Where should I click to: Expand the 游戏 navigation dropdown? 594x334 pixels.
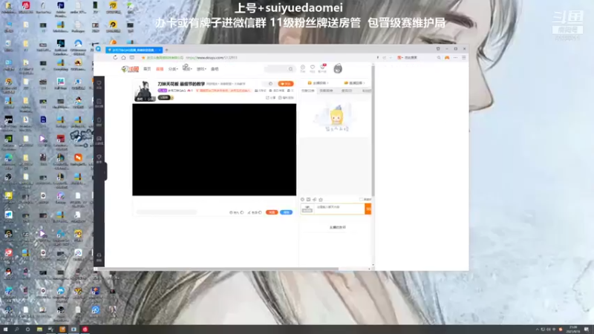point(201,69)
